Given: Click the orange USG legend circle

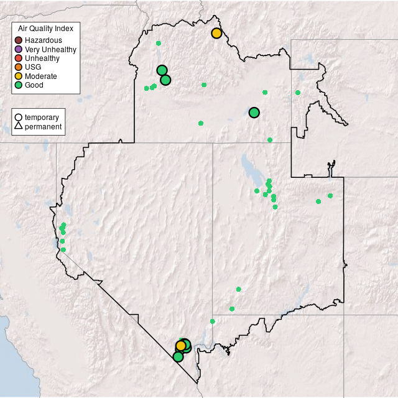Looking at the screenshot, I should [19, 67].
